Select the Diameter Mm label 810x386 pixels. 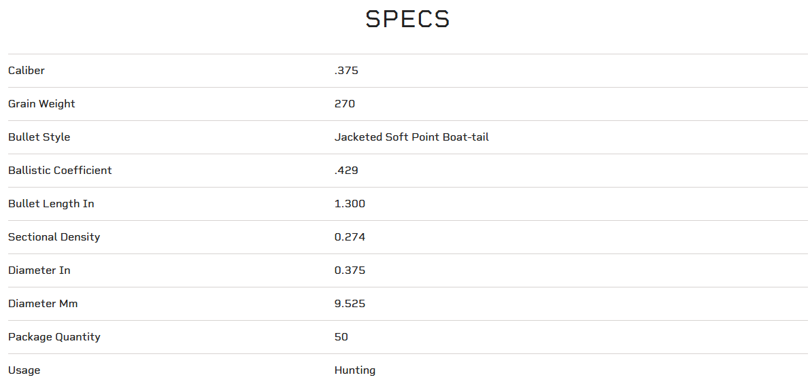[x=43, y=304]
